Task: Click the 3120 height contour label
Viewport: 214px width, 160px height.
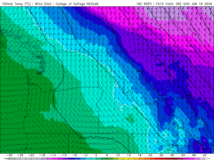Action: pyautogui.click(x=170, y=145)
